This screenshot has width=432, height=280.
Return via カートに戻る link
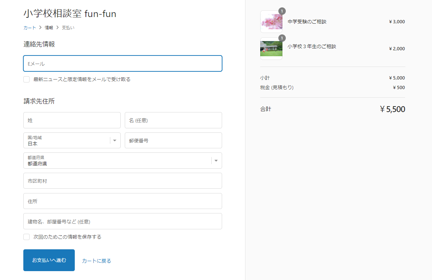coord(96,261)
